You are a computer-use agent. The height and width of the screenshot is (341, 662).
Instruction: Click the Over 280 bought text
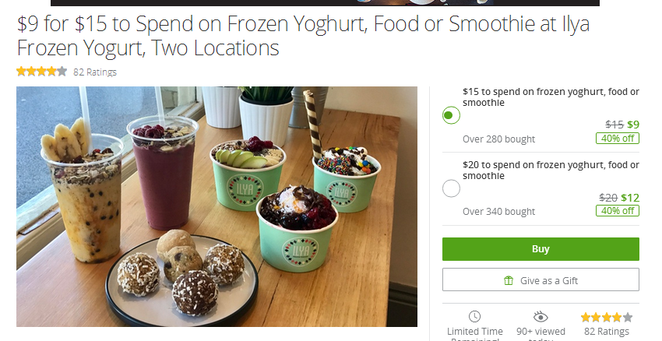click(498, 139)
